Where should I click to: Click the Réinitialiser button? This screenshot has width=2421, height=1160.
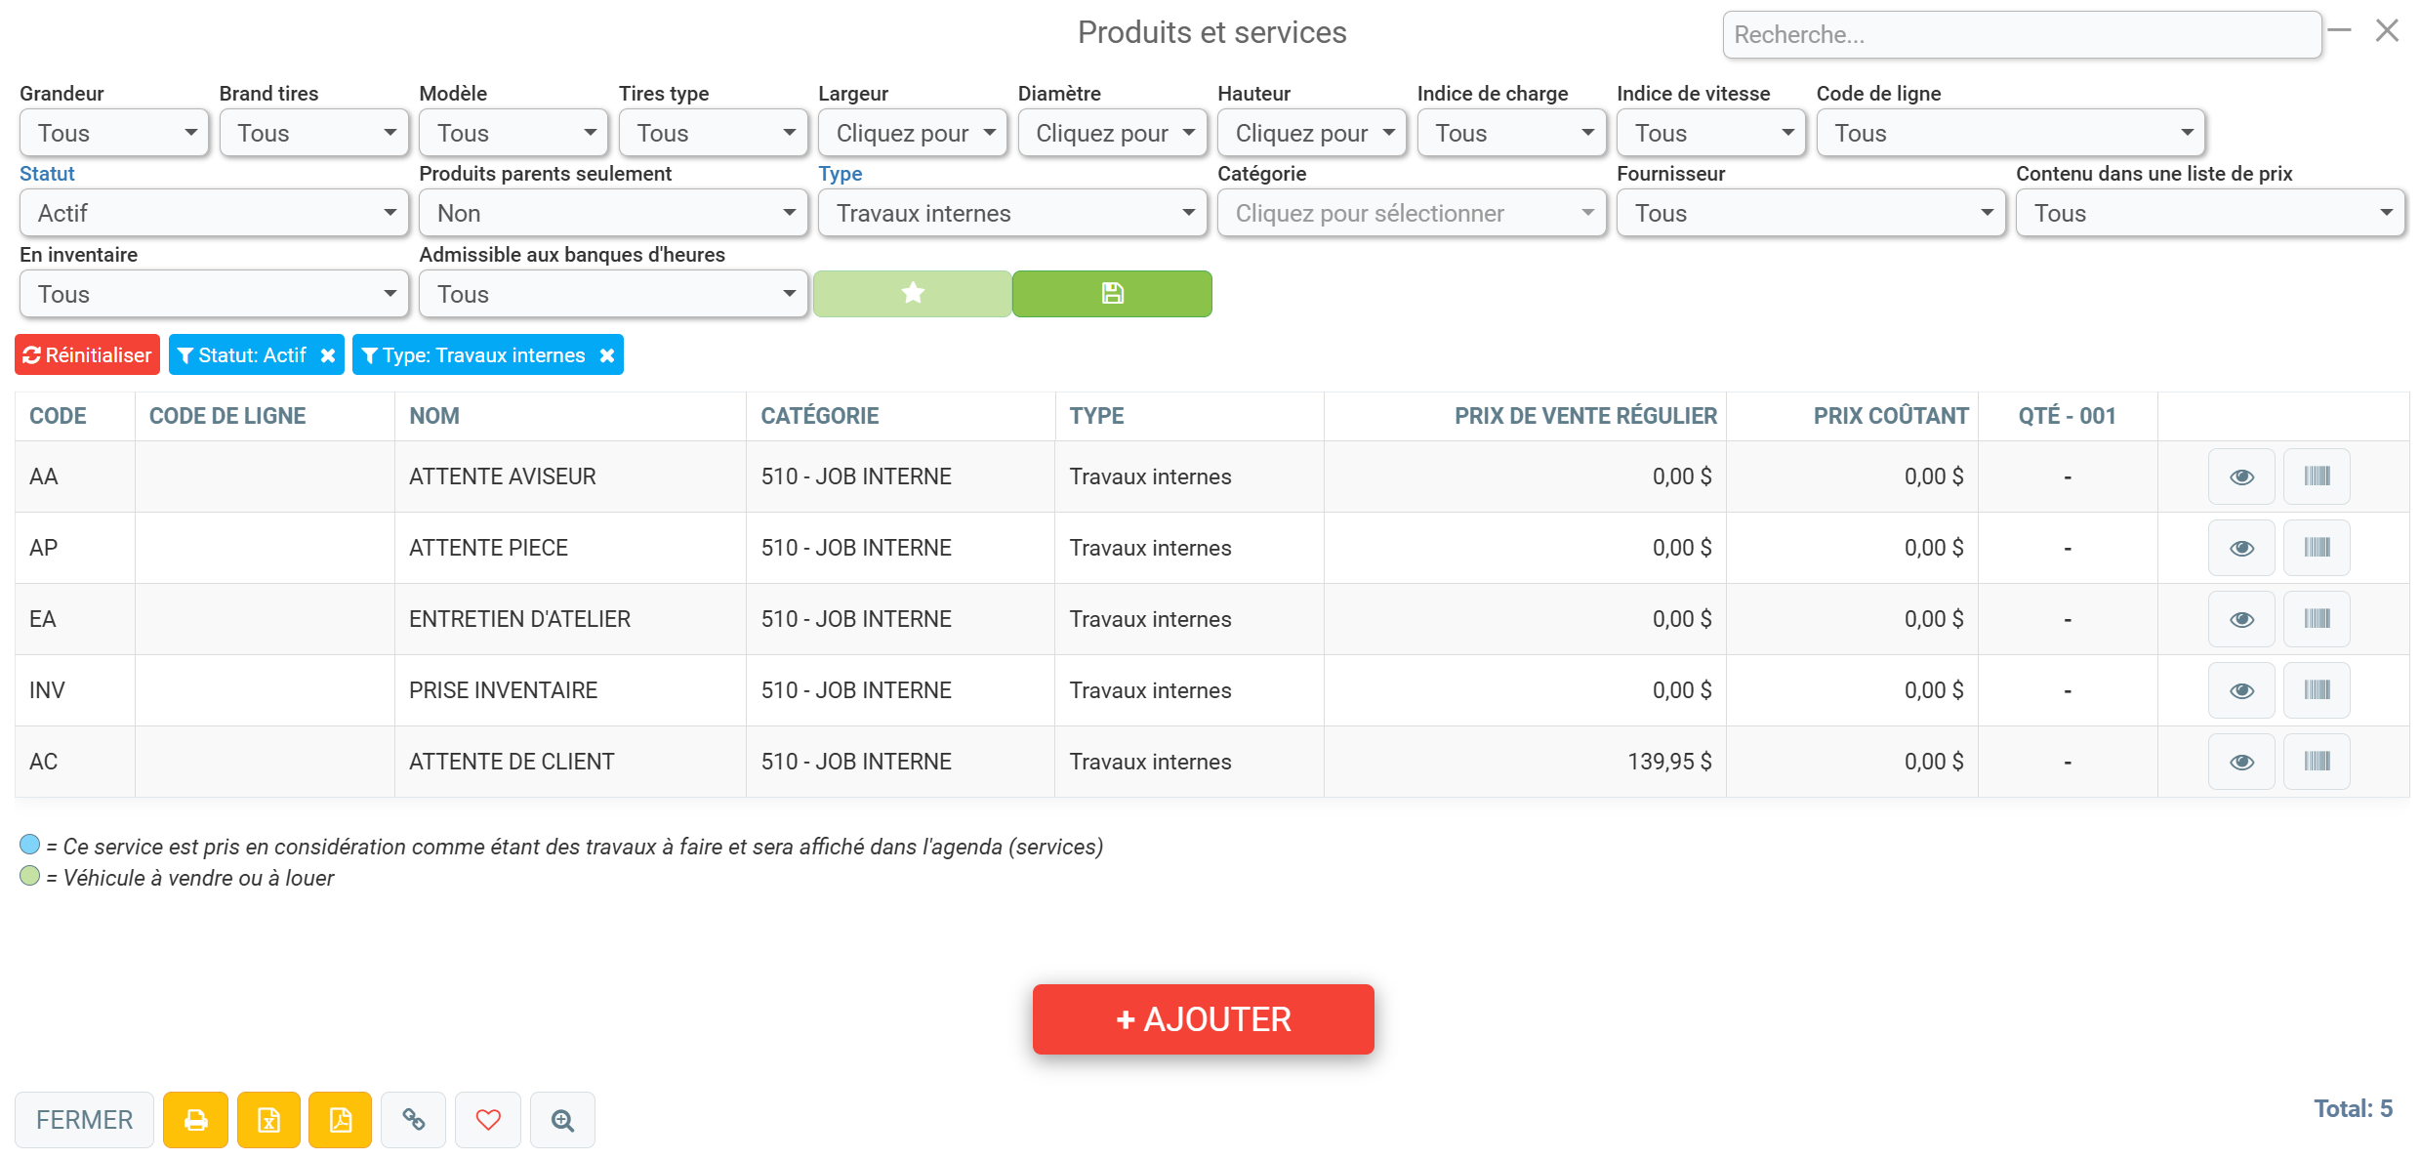(87, 355)
